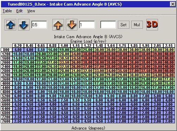This screenshot has width=177, height=131.
Task: Select cell 31.00 in the 2800 row
Action: pyautogui.click(x=76, y=71)
